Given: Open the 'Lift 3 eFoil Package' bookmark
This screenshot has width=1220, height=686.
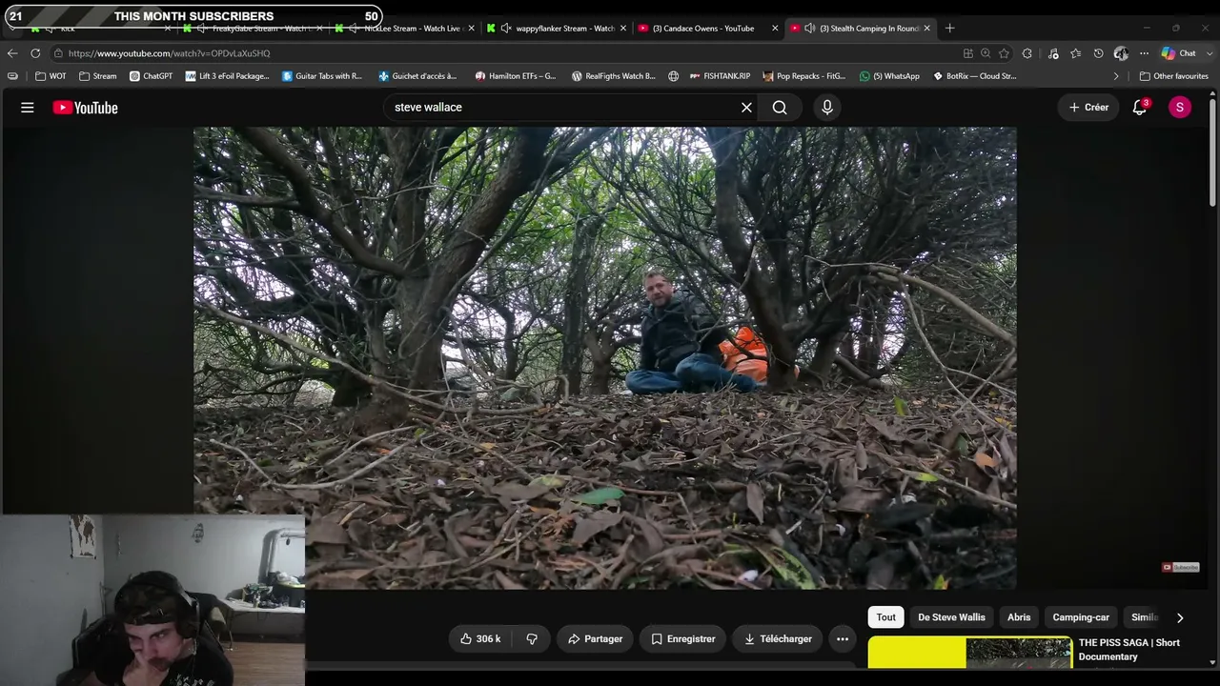Looking at the screenshot, I should [228, 76].
